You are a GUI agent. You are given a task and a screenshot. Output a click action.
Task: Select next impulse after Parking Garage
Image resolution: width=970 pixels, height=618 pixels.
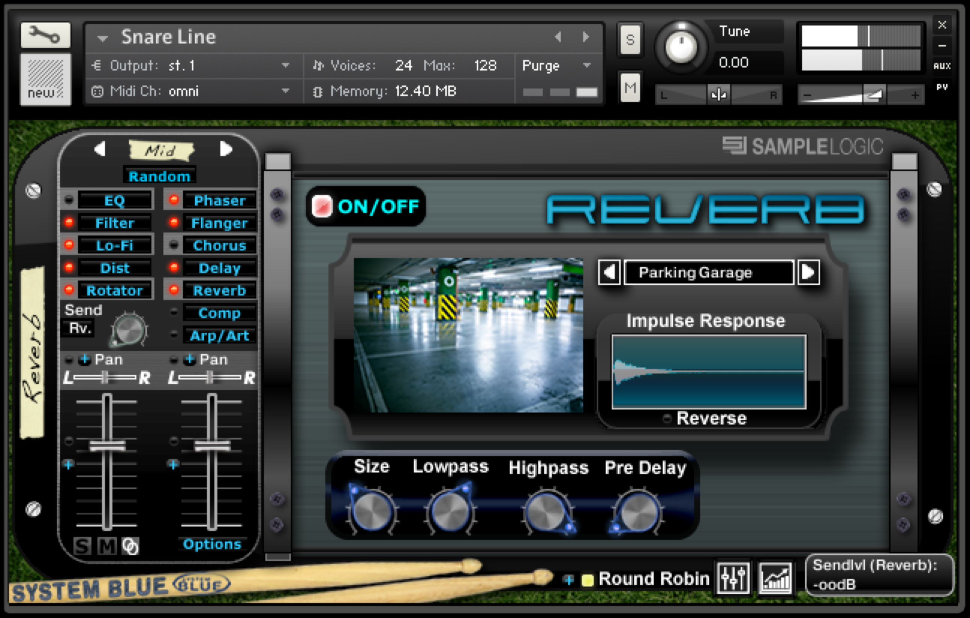pos(808,272)
